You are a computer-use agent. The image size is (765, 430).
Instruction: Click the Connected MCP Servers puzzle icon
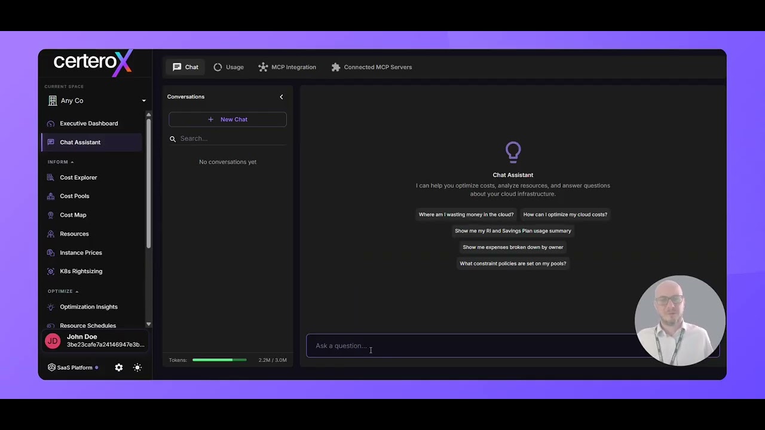(x=336, y=67)
